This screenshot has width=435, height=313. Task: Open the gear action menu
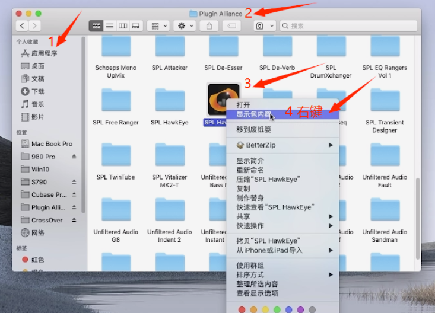[185, 25]
